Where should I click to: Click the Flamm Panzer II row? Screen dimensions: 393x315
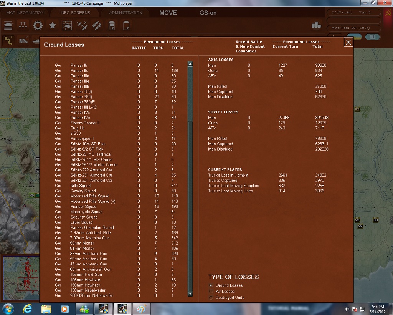pos(116,123)
